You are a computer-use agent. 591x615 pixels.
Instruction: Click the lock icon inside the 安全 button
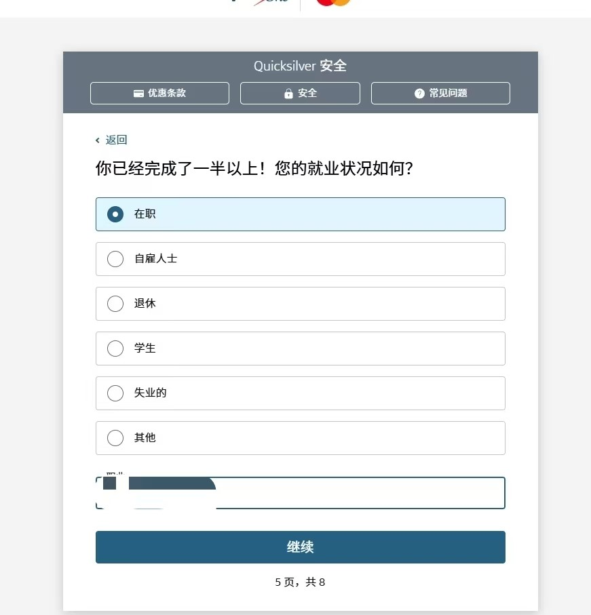pos(288,93)
